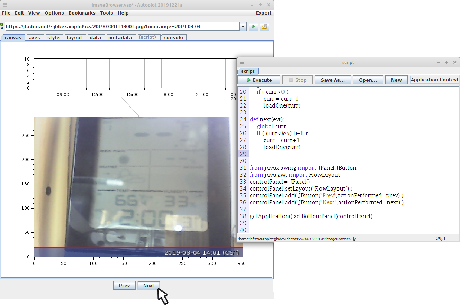Click the Expert mode label
This screenshot has width=460, height=305.
point(264,13)
